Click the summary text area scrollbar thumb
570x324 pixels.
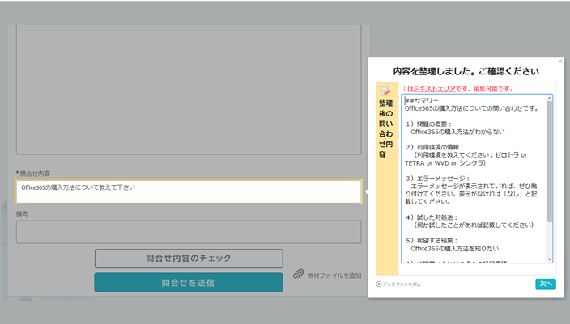tap(550, 162)
